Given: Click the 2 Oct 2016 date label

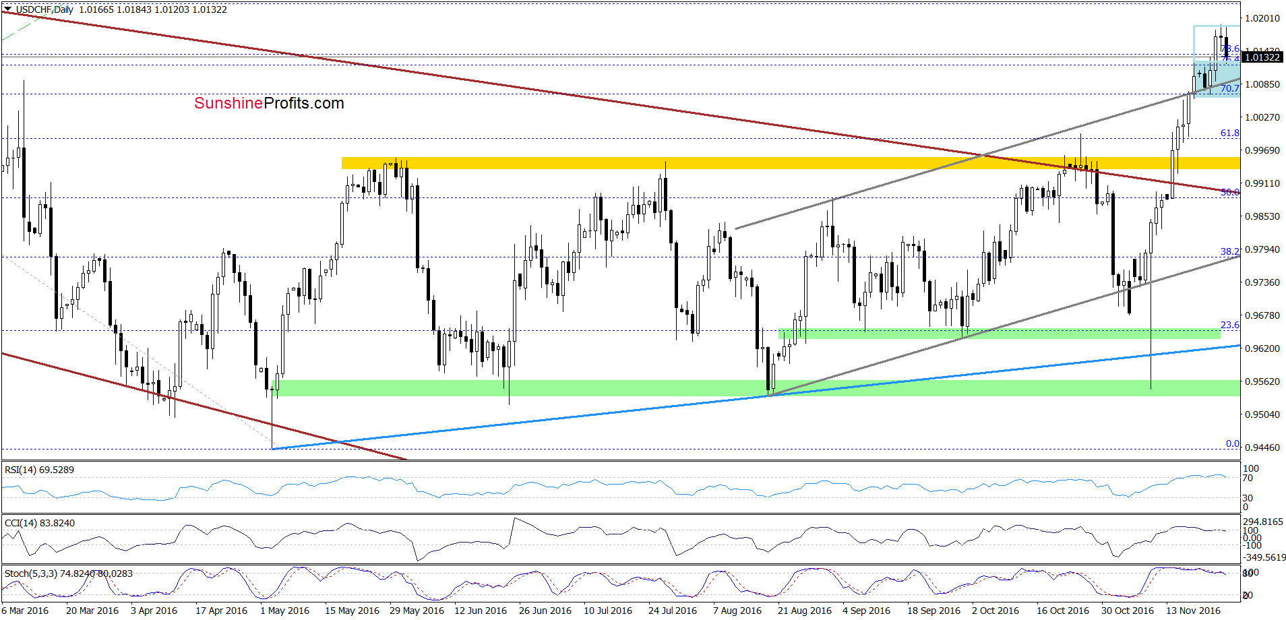Looking at the screenshot, I should click(996, 611).
